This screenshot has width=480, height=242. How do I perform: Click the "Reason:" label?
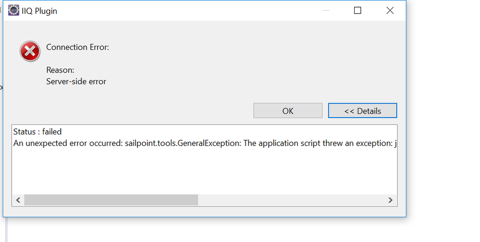60,70
